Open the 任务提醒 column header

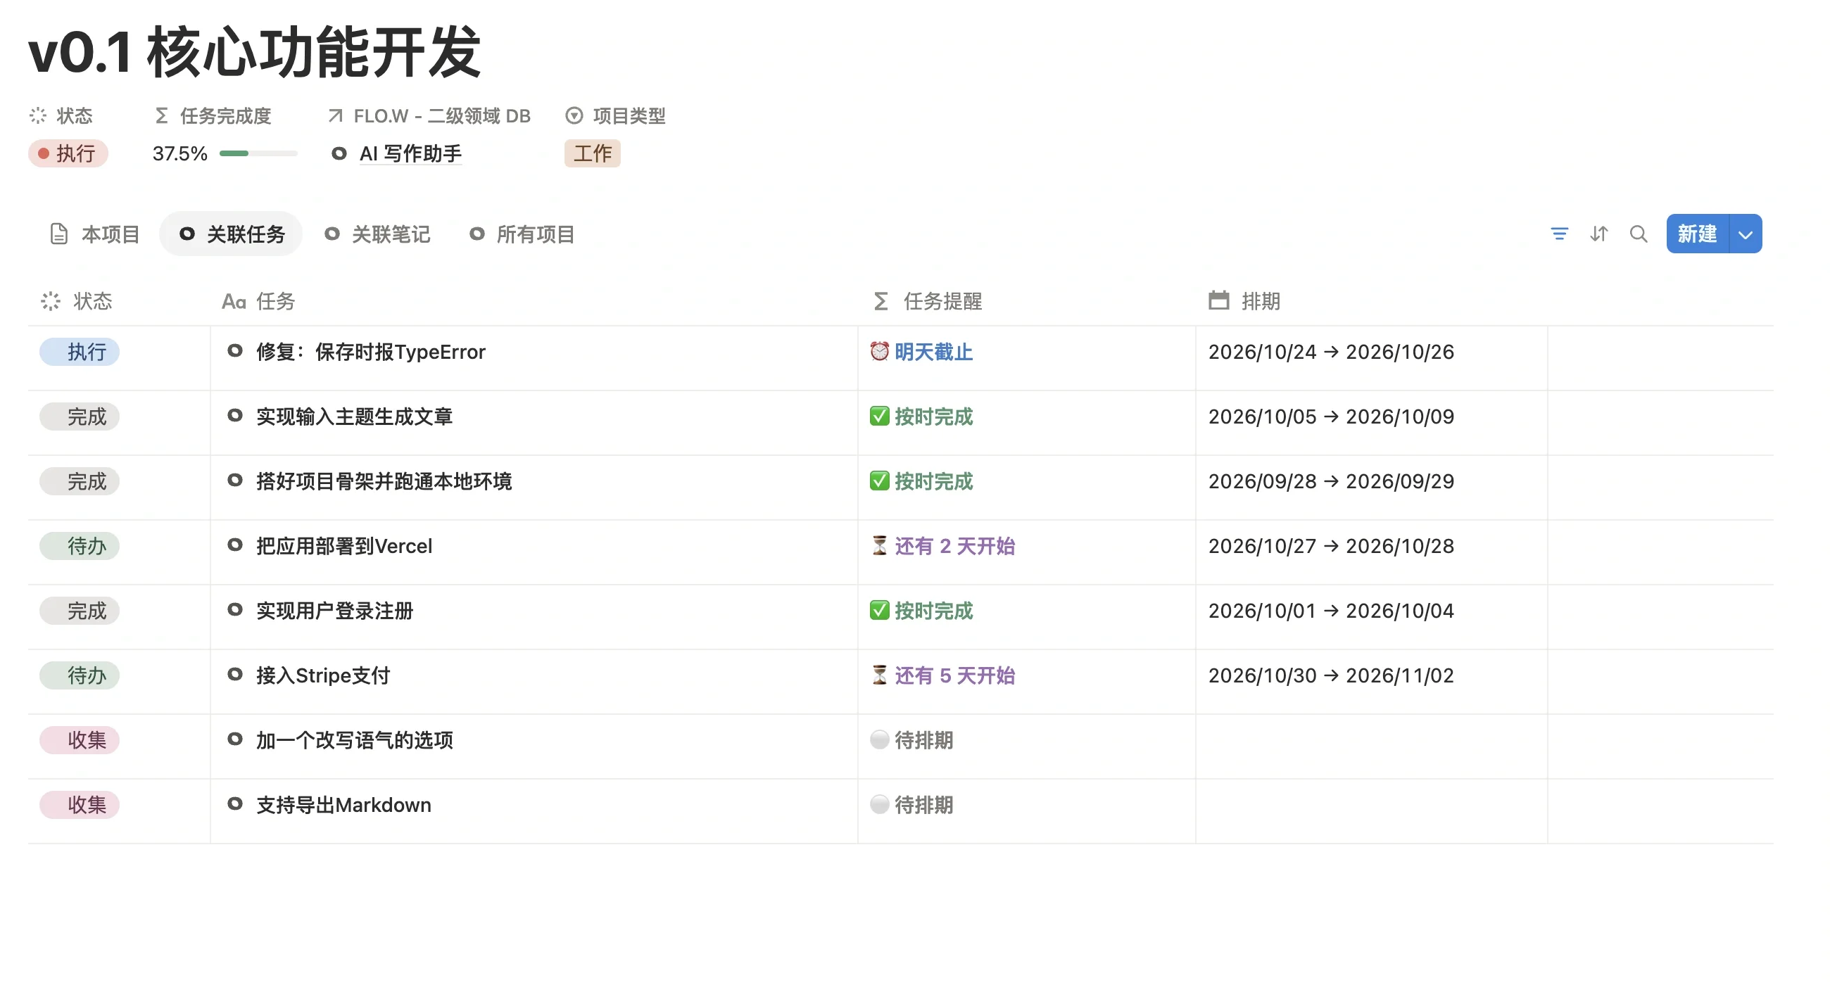pos(927,301)
